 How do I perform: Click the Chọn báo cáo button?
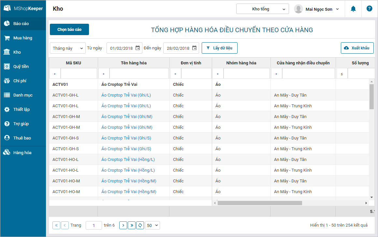[69, 30]
